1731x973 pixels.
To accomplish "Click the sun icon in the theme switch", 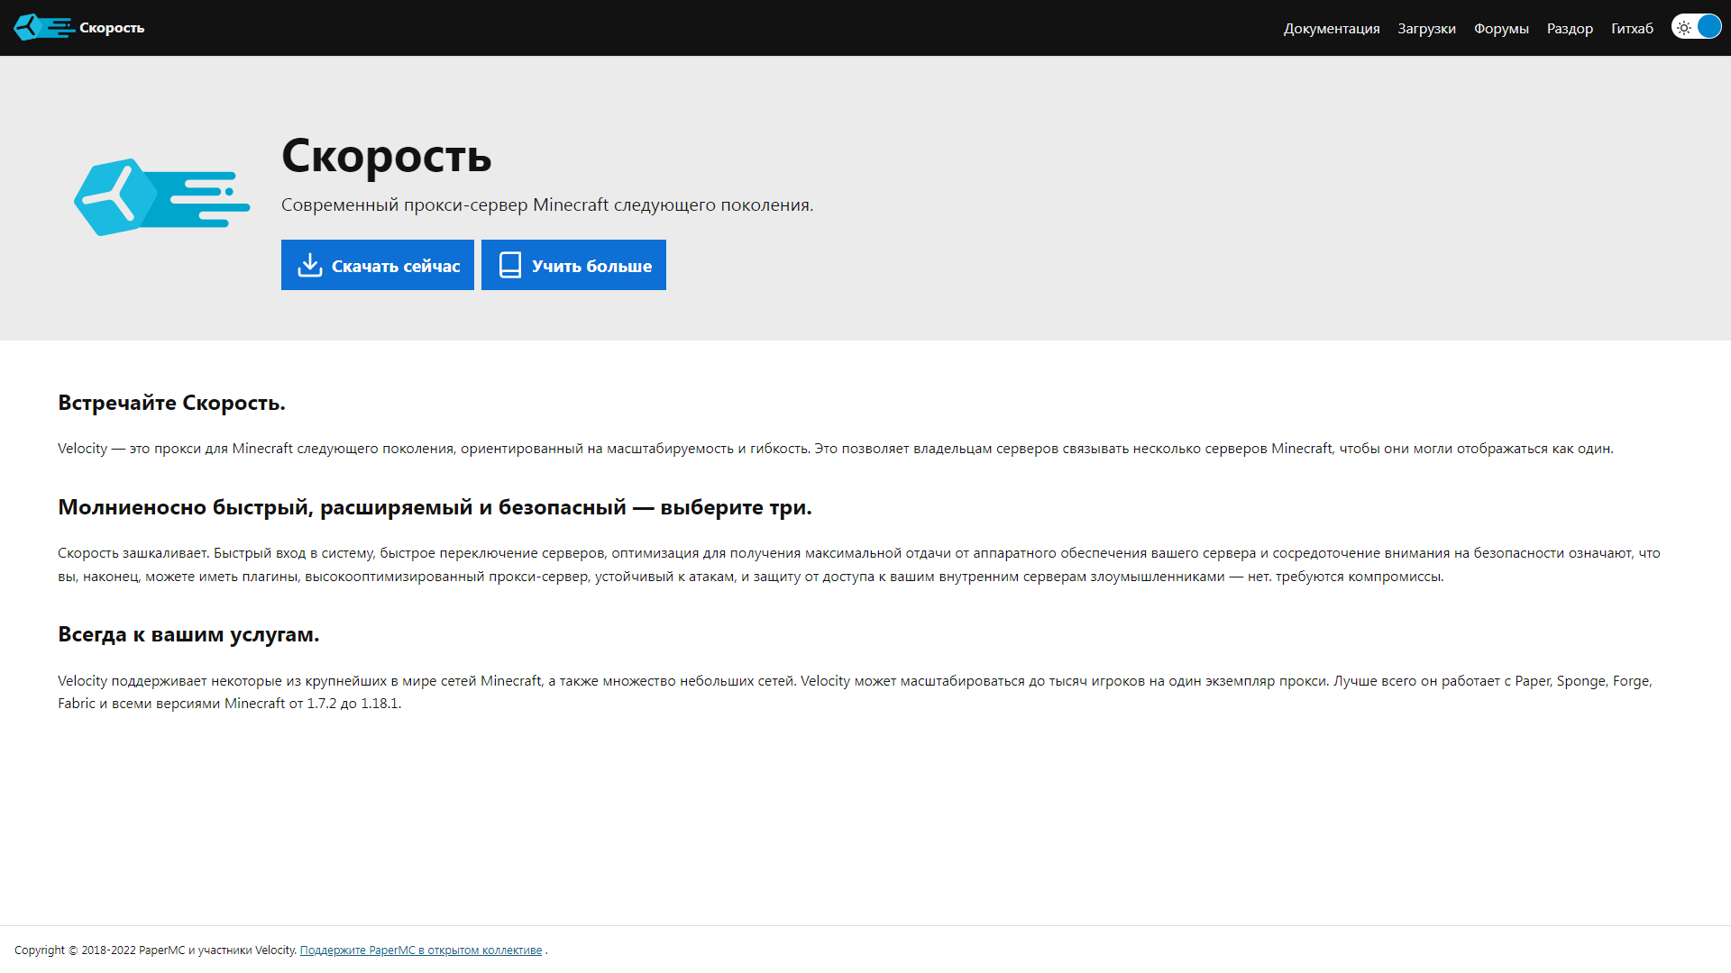I will coord(1683,27).
